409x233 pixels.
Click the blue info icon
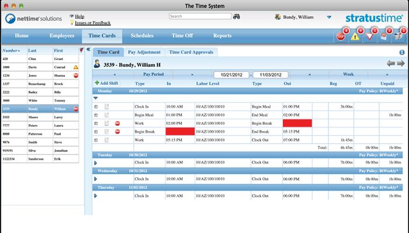(x=402, y=52)
